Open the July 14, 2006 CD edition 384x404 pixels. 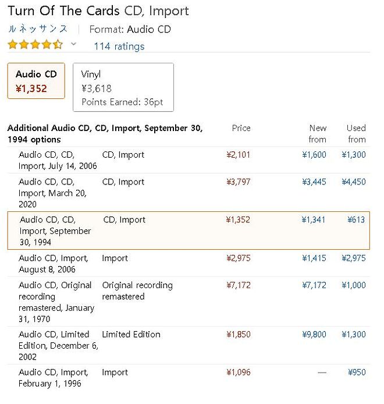58,160
